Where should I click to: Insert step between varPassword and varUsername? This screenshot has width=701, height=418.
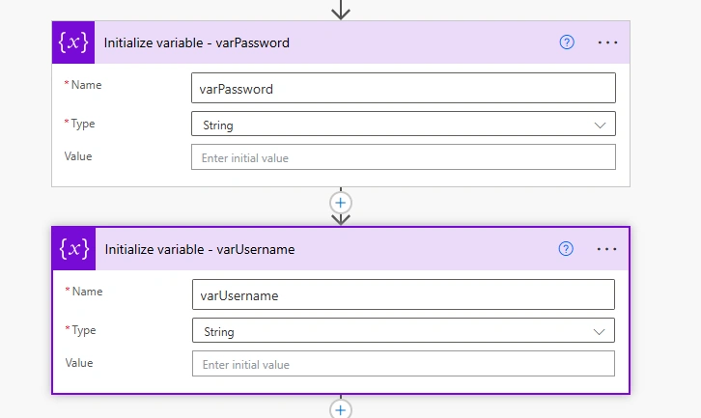pos(341,203)
